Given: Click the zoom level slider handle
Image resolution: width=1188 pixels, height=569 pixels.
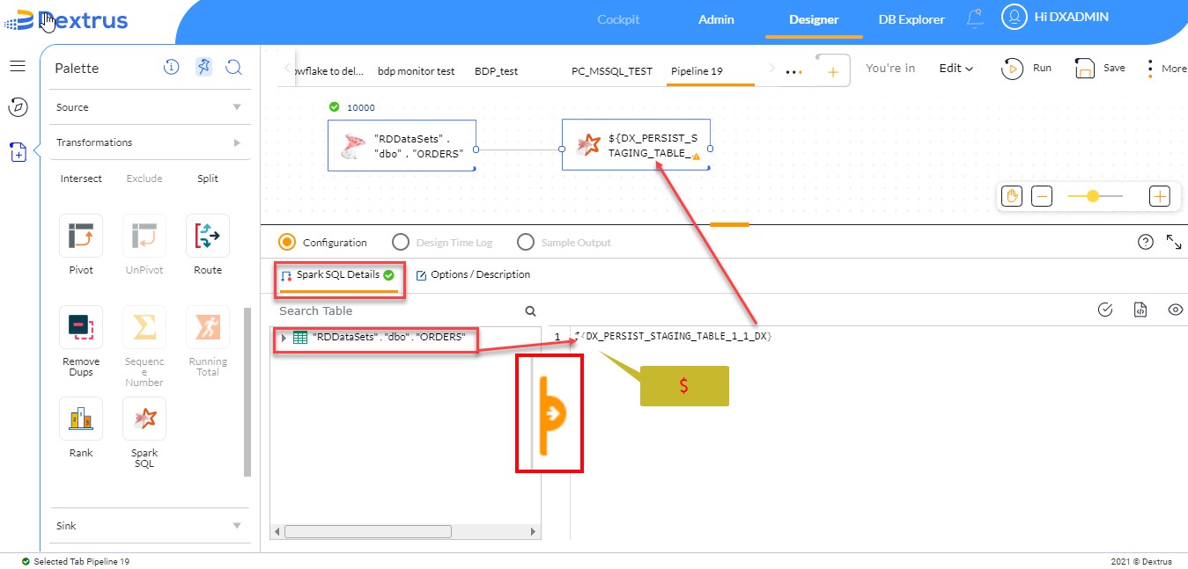Looking at the screenshot, I should point(1093,196).
